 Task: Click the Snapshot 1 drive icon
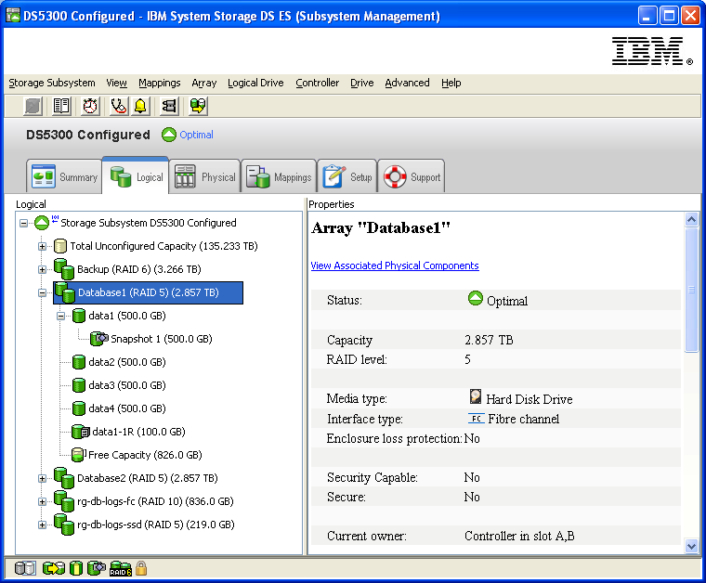click(x=99, y=339)
